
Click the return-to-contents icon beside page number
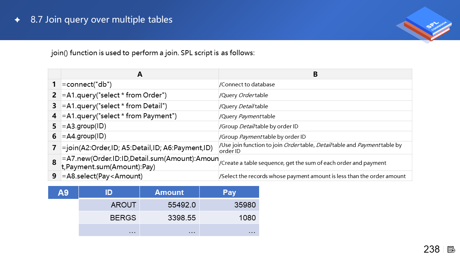(451, 249)
